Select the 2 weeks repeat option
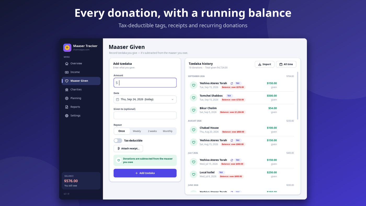The width and height of the screenshot is (366, 206). point(152,131)
